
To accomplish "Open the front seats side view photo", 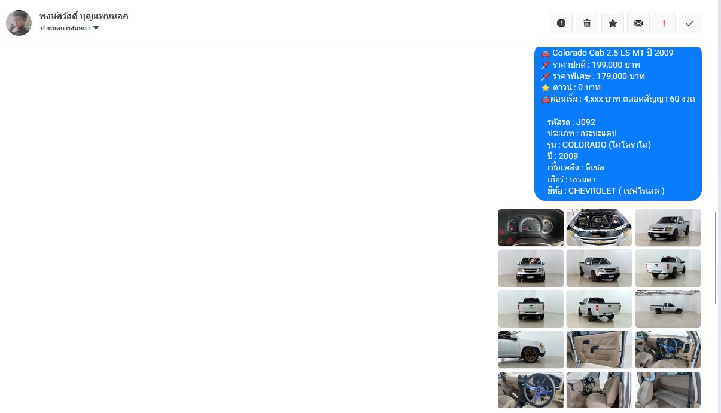I will (599, 390).
